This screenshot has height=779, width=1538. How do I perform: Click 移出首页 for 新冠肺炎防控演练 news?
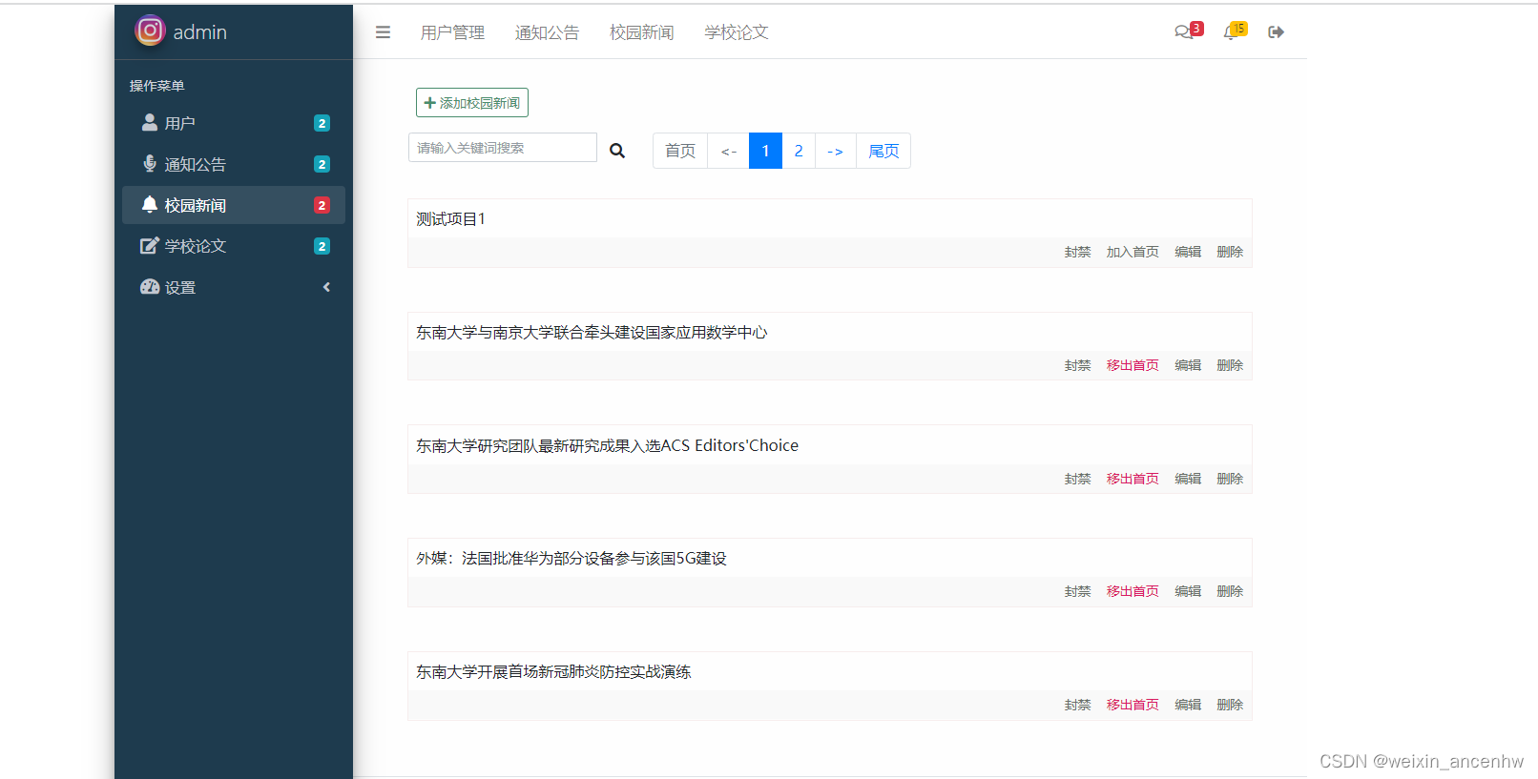point(1133,705)
